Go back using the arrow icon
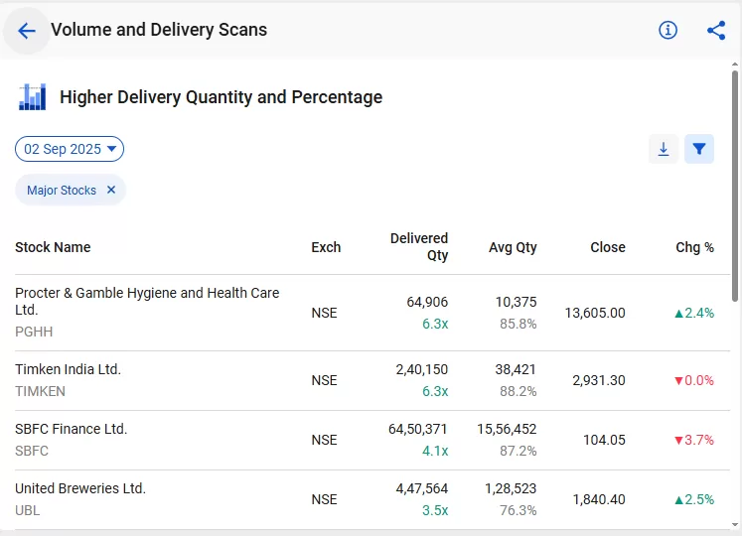The height and width of the screenshot is (536, 742). (27, 31)
